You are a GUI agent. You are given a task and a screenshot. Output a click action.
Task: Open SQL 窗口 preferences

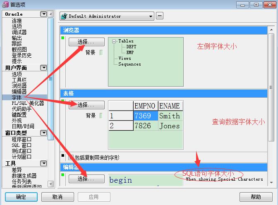click(22, 145)
